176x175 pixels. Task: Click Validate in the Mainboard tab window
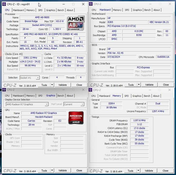(149, 85)
